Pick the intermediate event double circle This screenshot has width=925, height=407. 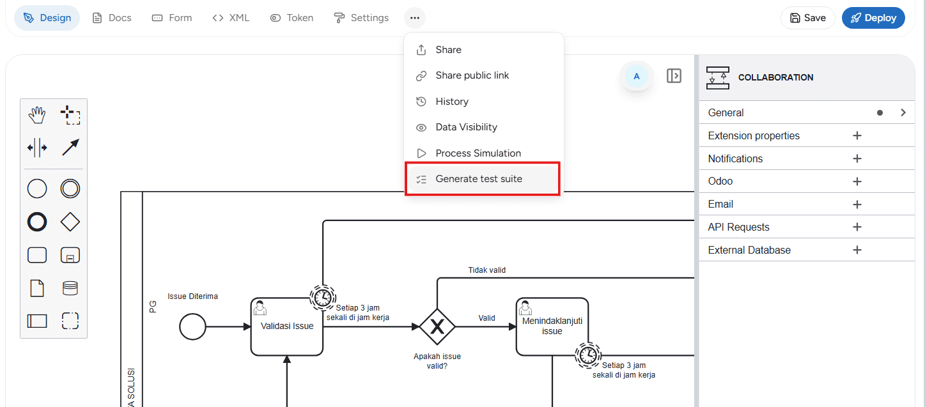pyautogui.click(x=70, y=188)
